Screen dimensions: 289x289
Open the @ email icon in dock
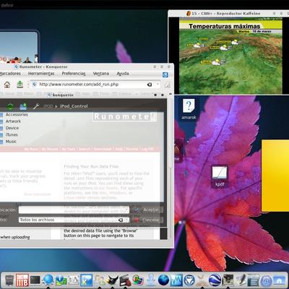266,281
